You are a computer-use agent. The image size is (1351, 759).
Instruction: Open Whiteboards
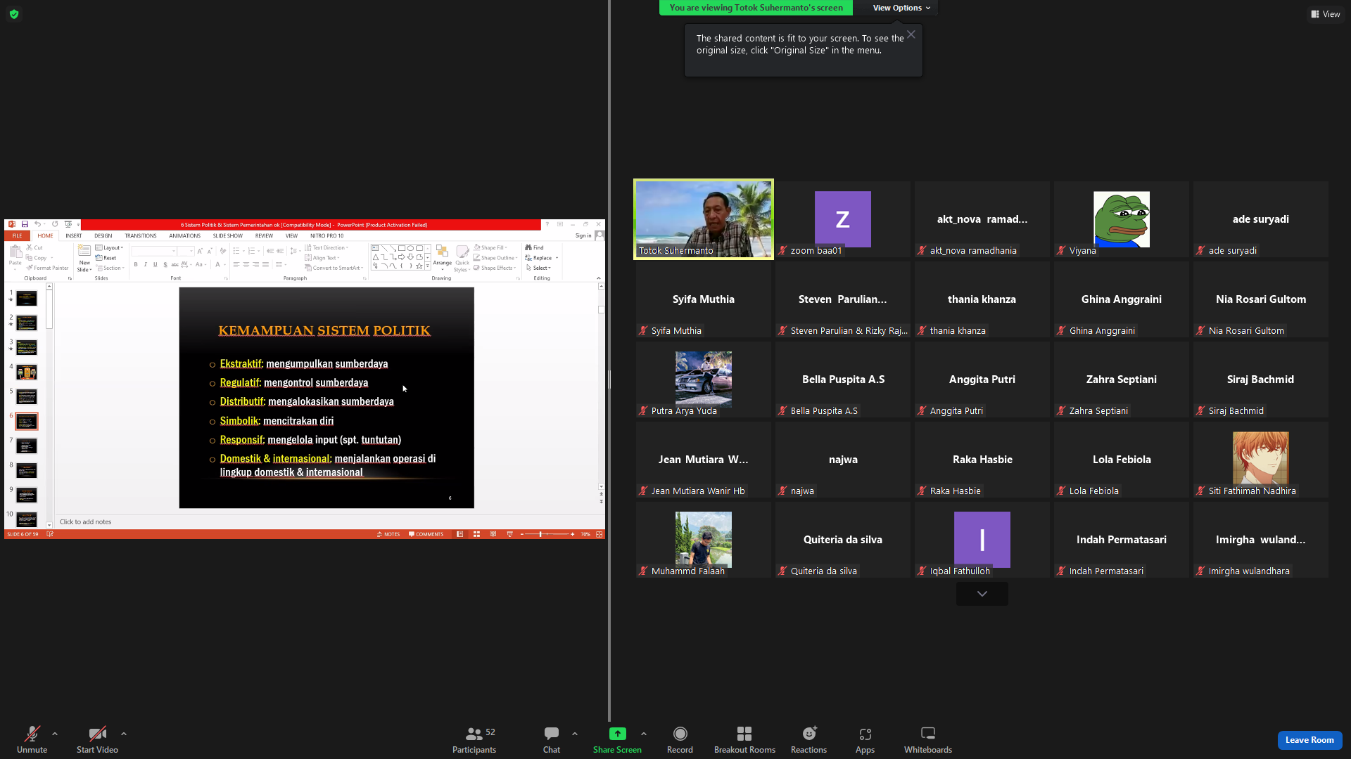928,739
